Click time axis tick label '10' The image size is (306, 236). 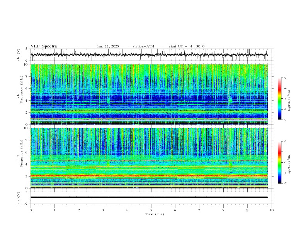point(272,210)
